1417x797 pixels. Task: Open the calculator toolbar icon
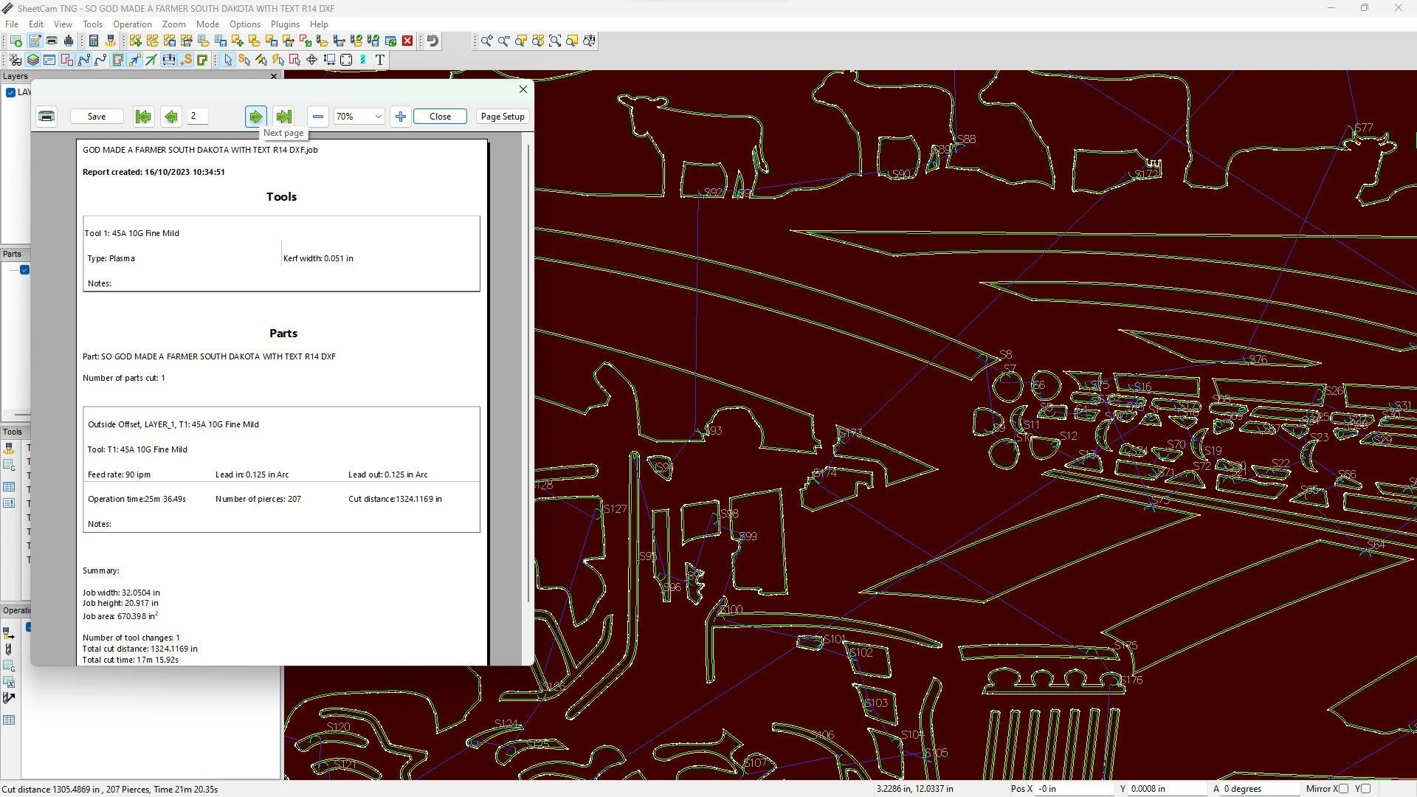tap(94, 41)
